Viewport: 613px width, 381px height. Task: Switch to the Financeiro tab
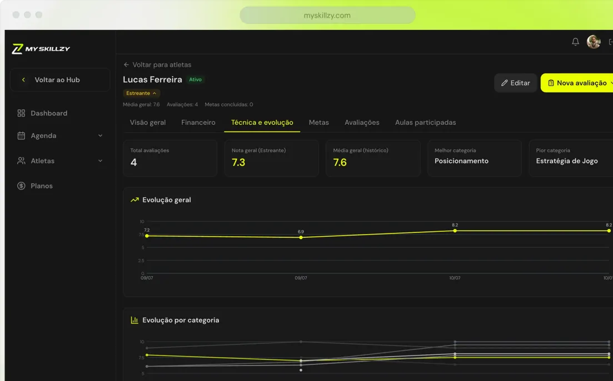198,123
